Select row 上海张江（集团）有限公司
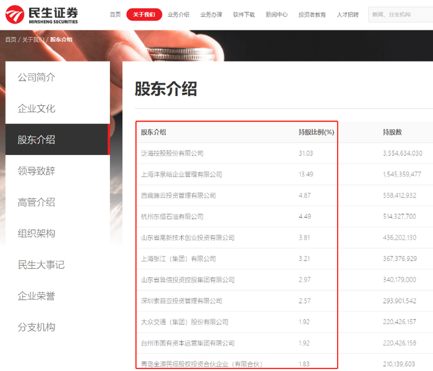 coord(284,259)
